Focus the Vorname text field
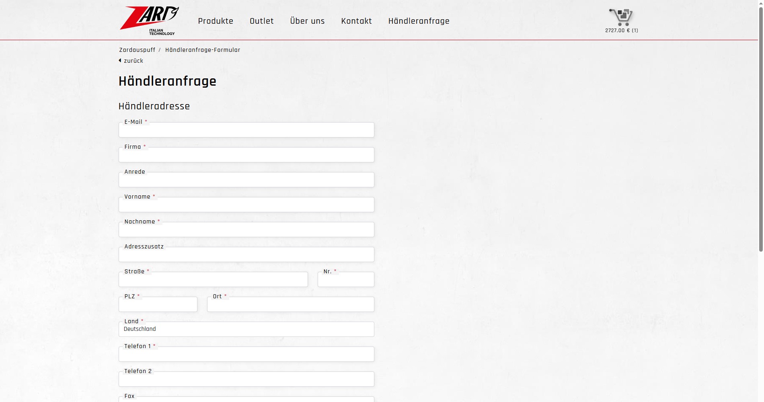Screen dimensions: 764x402 tap(246, 205)
